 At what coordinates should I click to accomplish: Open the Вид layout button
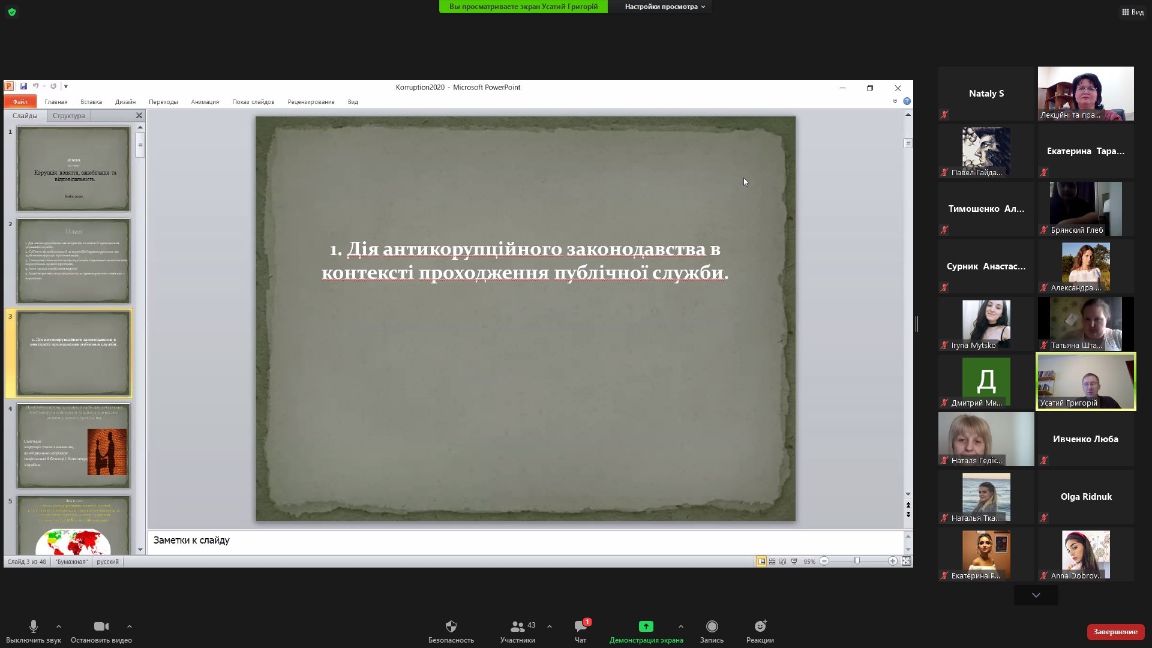[1133, 12]
